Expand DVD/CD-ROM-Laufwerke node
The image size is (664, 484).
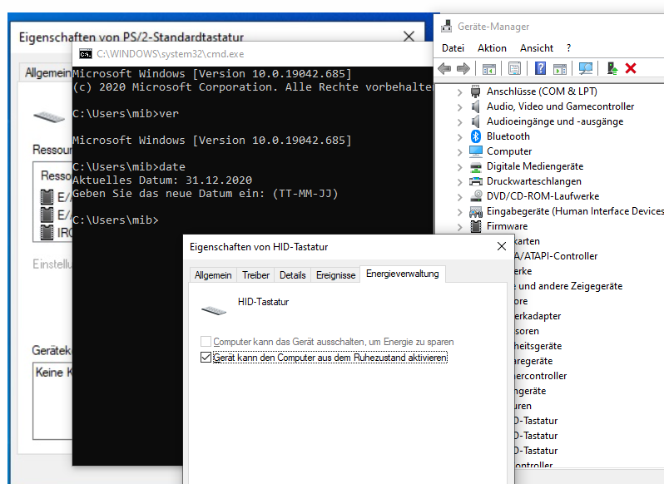click(x=460, y=197)
